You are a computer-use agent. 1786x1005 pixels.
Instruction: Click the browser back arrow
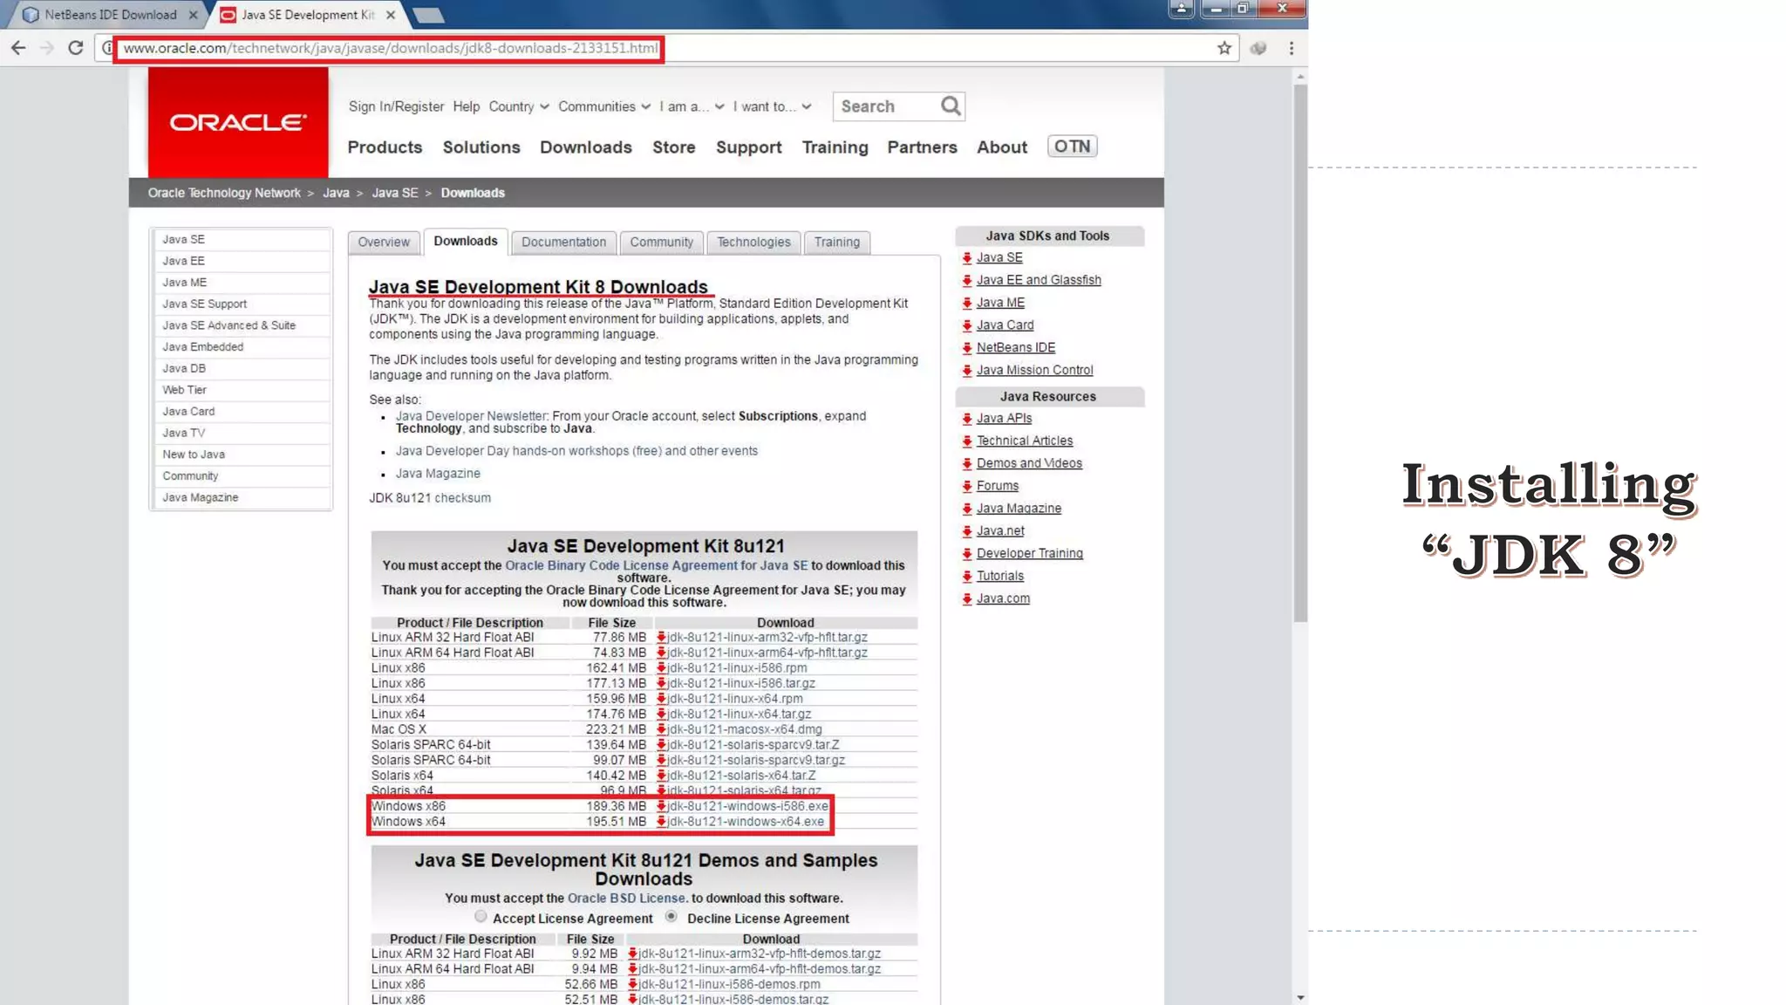point(18,48)
